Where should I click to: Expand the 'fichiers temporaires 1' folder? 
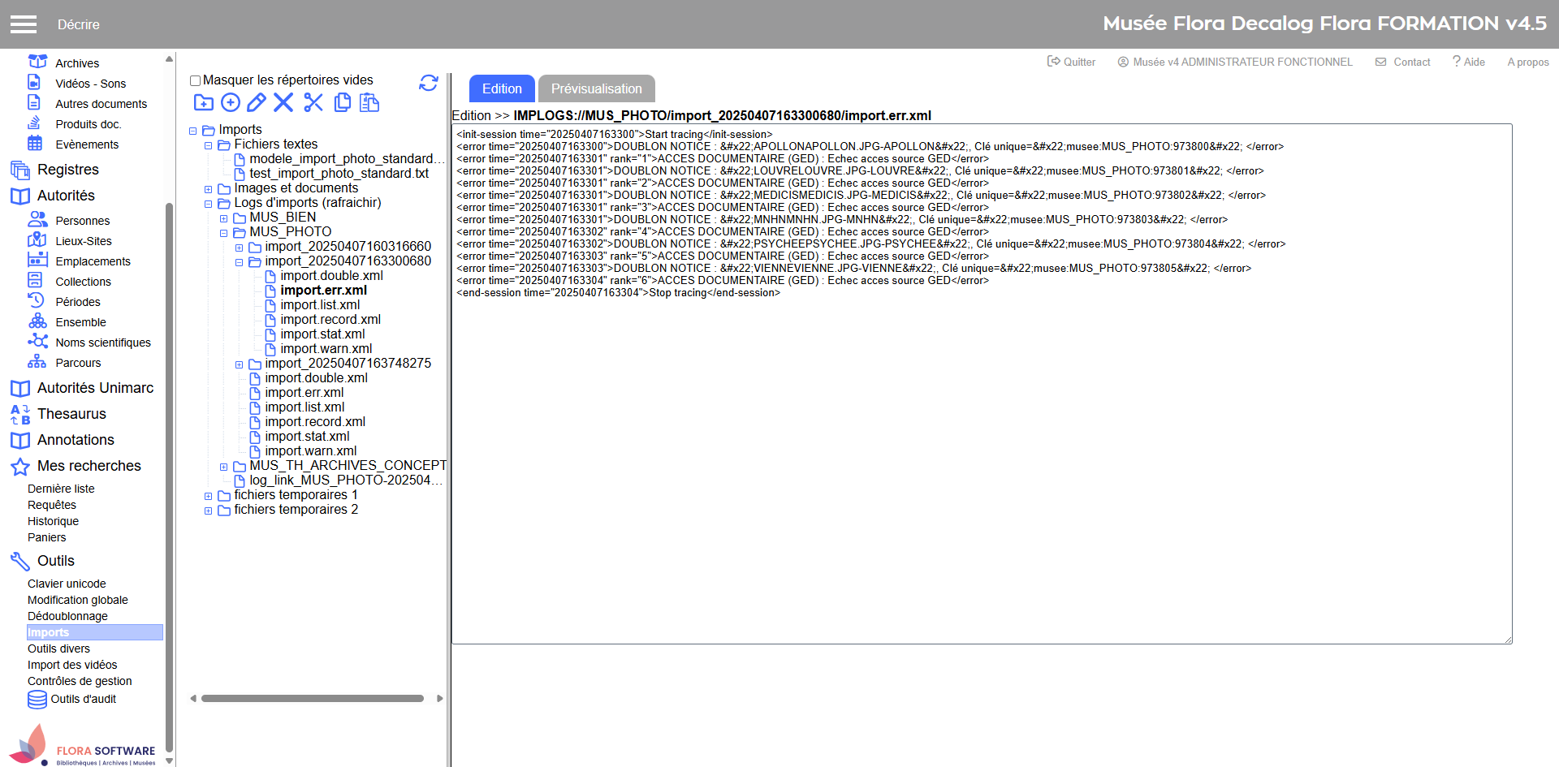click(209, 496)
